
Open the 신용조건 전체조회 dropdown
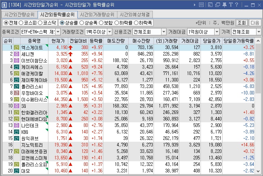(164, 32)
